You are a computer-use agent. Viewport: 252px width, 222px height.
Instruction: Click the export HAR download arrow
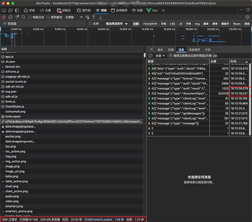tap(100, 17)
